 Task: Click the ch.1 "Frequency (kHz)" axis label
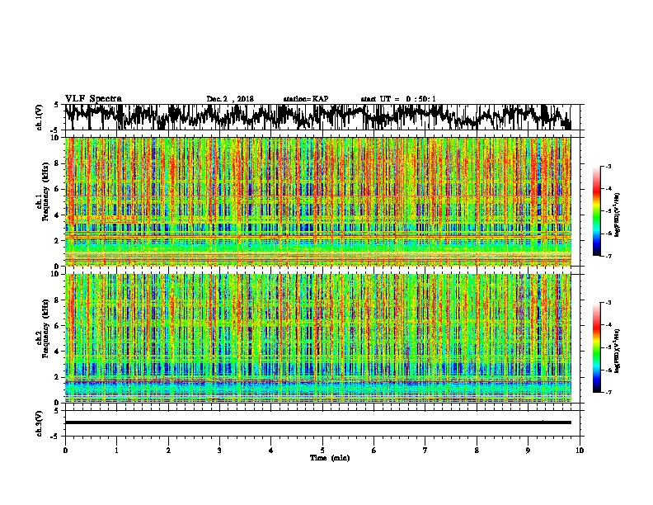[45, 191]
